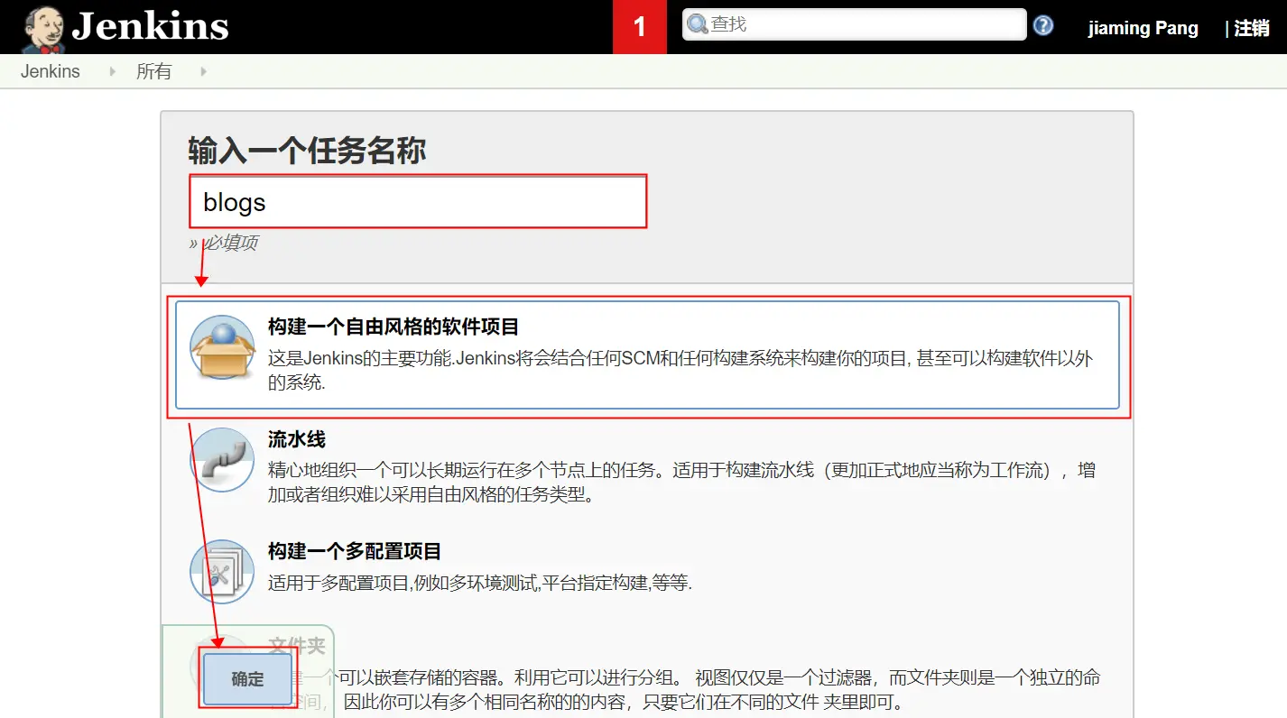This screenshot has height=718, width=1287.
Task: Click the 输入一个任务名称 heading text
Action: (307, 150)
